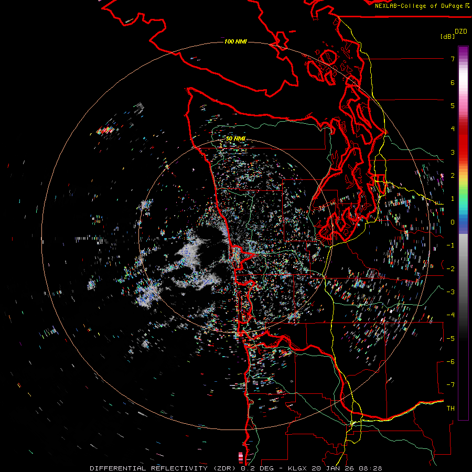
Task: Click the 0.2 DEG elevation text
Action: click(258, 468)
